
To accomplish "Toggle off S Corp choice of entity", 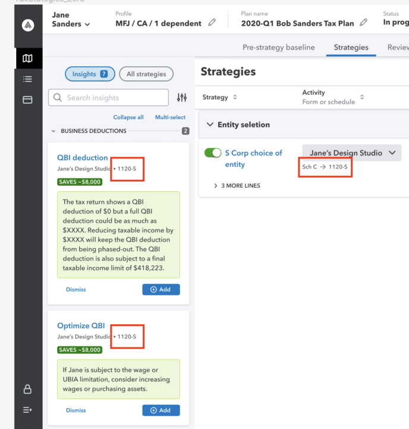I will point(212,153).
